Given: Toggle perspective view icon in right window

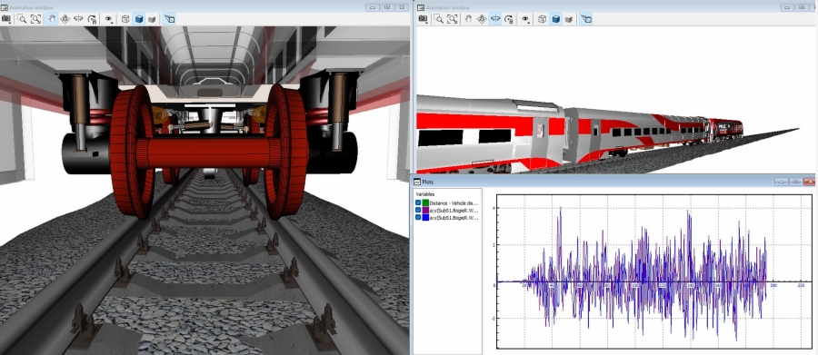Looking at the screenshot, I should click(x=586, y=19).
